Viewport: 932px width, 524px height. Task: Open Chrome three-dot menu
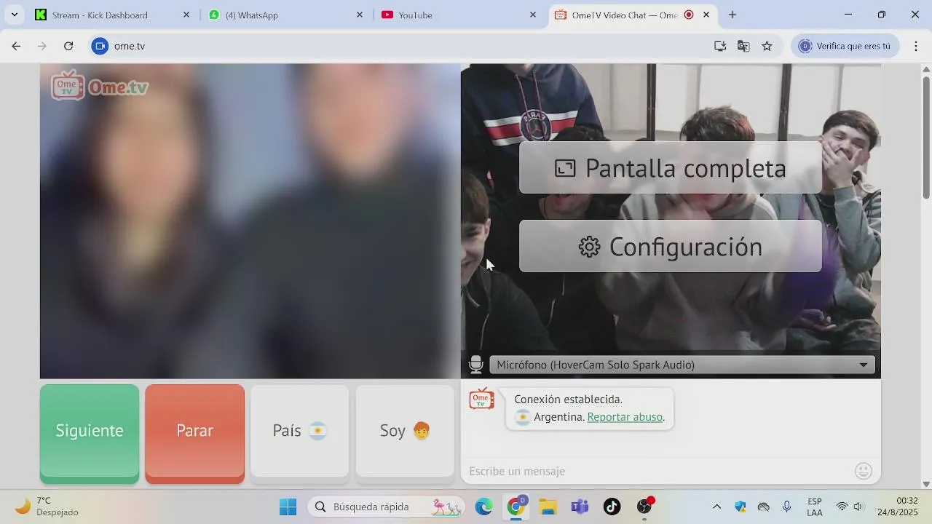(x=916, y=46)
